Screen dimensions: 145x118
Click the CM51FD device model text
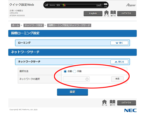tap(14, 13)
